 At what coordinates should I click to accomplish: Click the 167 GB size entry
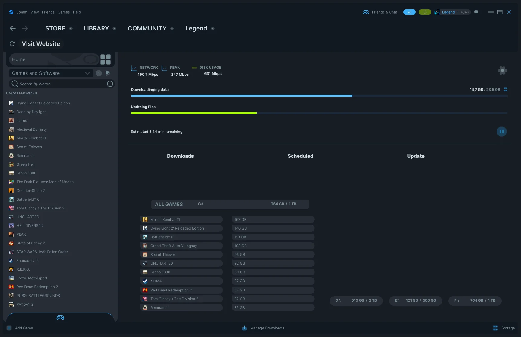point(273,220)
